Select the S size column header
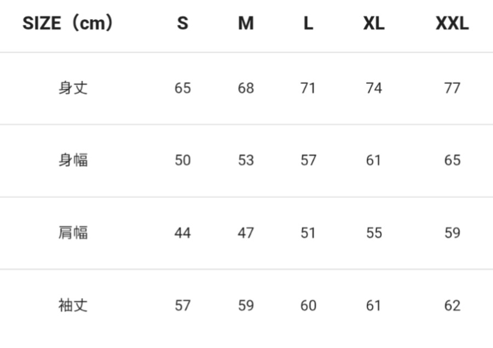The height and width of the screenshot is (348, 493). [182, 24]
